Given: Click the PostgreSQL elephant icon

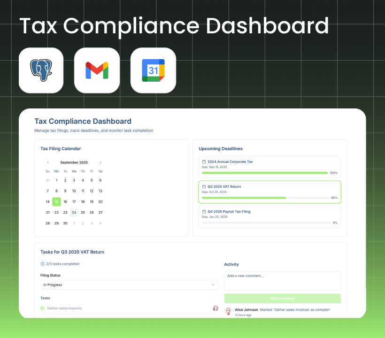Looking at the screenshot, I should coord(41,70).
